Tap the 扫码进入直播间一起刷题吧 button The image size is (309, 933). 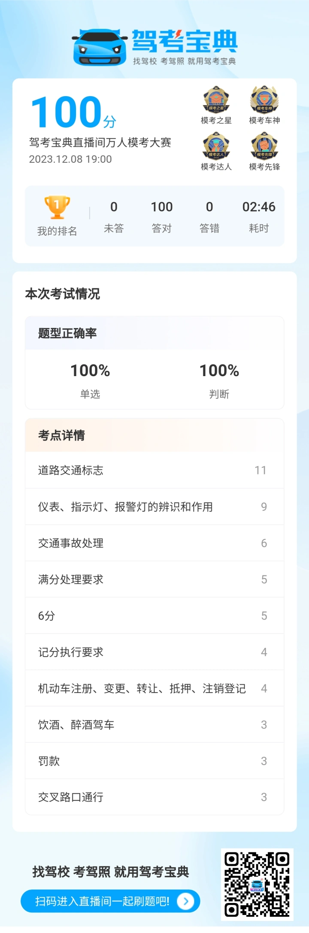110,901
